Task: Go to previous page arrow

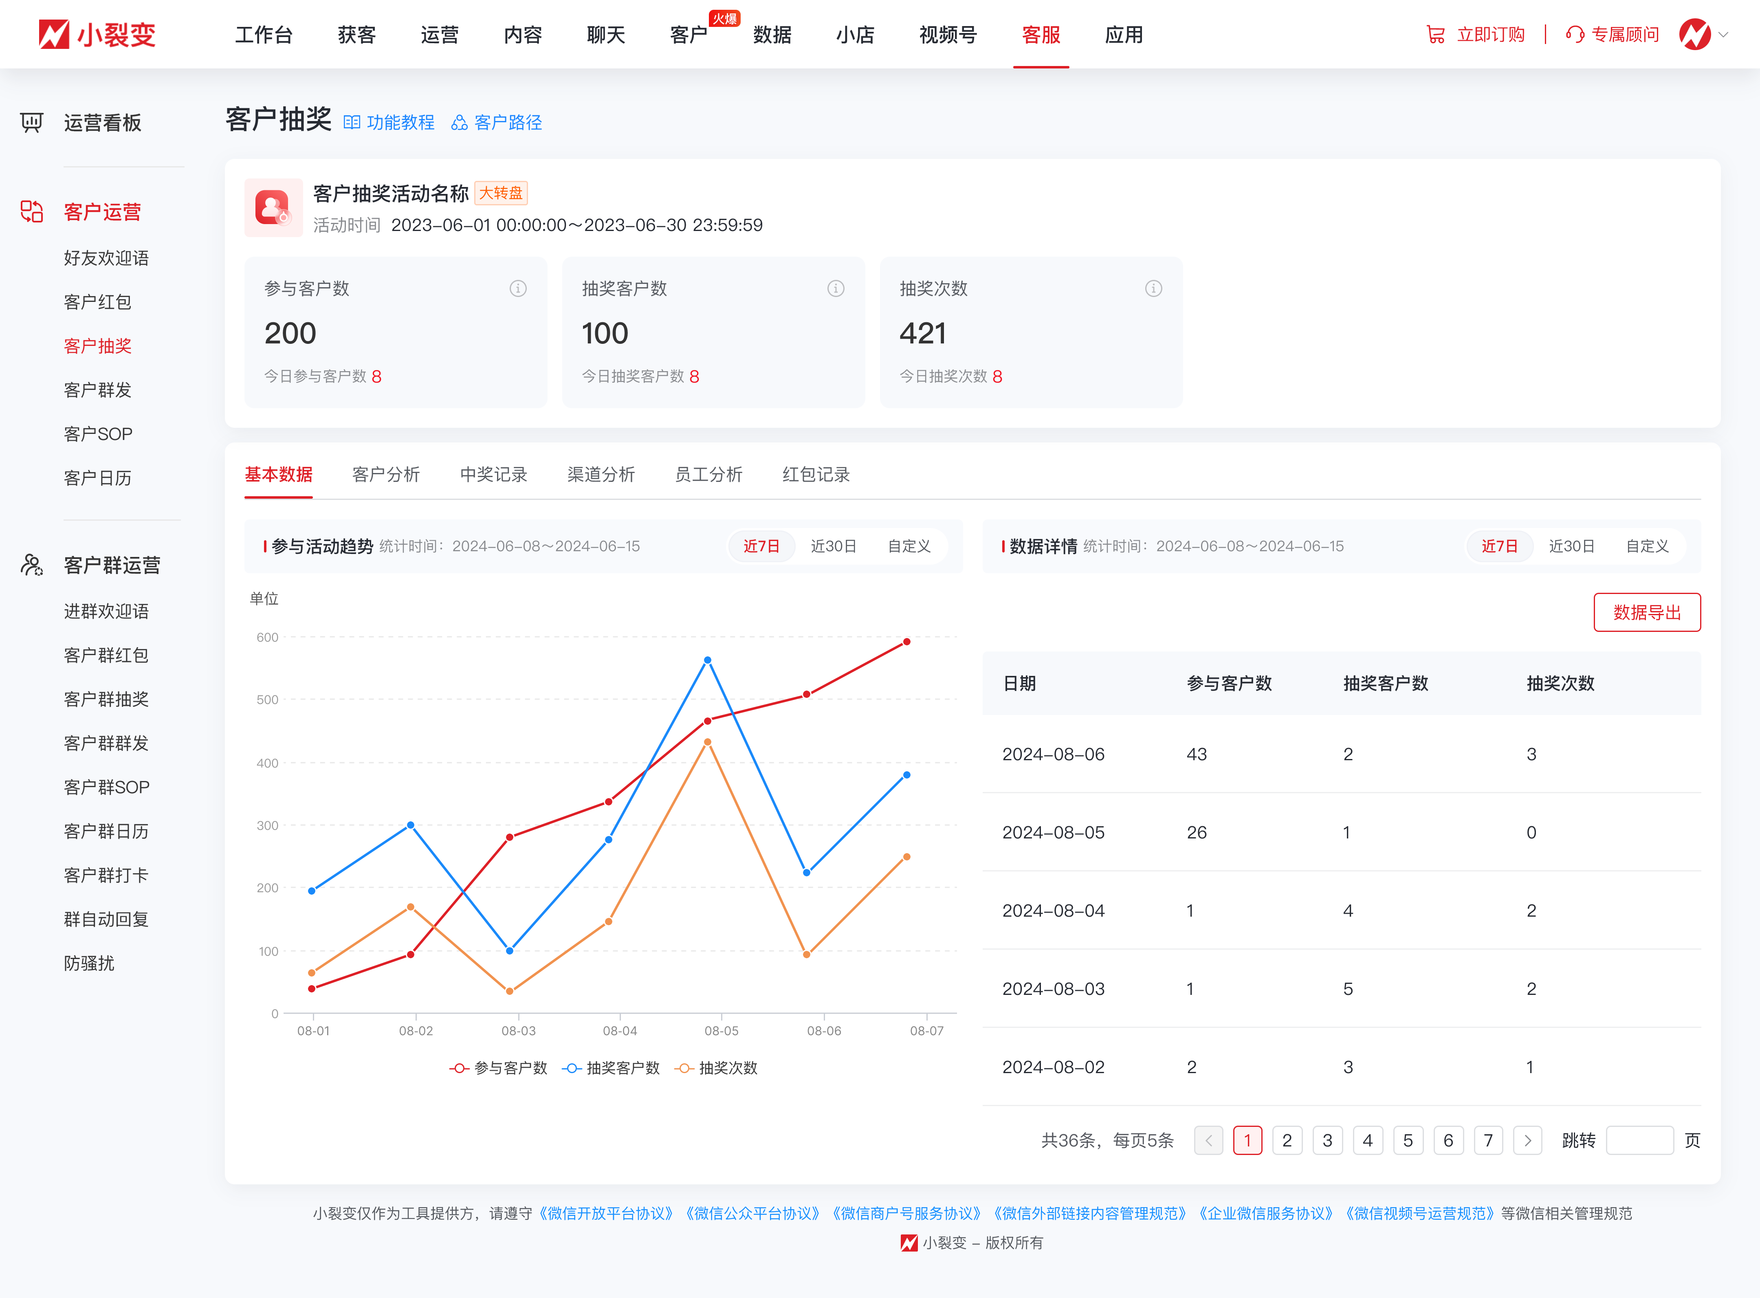Action: [x=1208, y=1140]
